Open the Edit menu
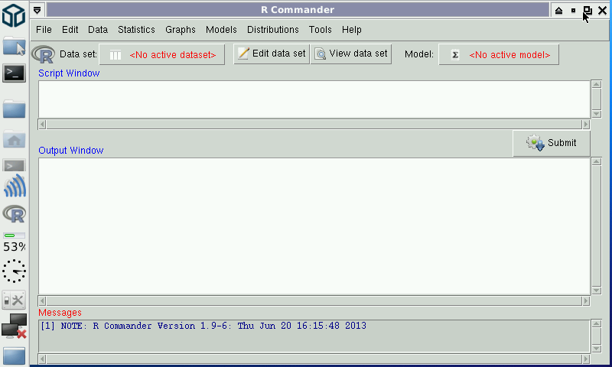This screenshot has height=367, width=612. coord(70,30)
